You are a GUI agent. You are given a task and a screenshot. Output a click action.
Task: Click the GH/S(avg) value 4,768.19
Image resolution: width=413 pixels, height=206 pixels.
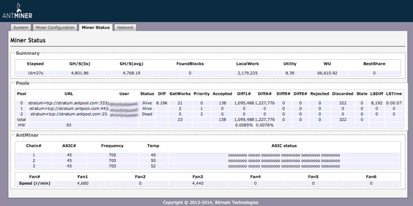point(131,73)
